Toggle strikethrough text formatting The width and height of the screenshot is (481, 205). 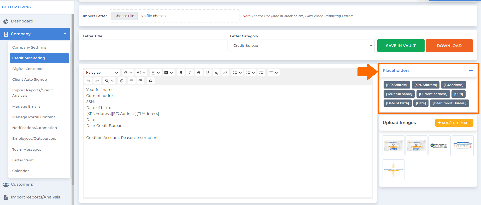[199, 73]
